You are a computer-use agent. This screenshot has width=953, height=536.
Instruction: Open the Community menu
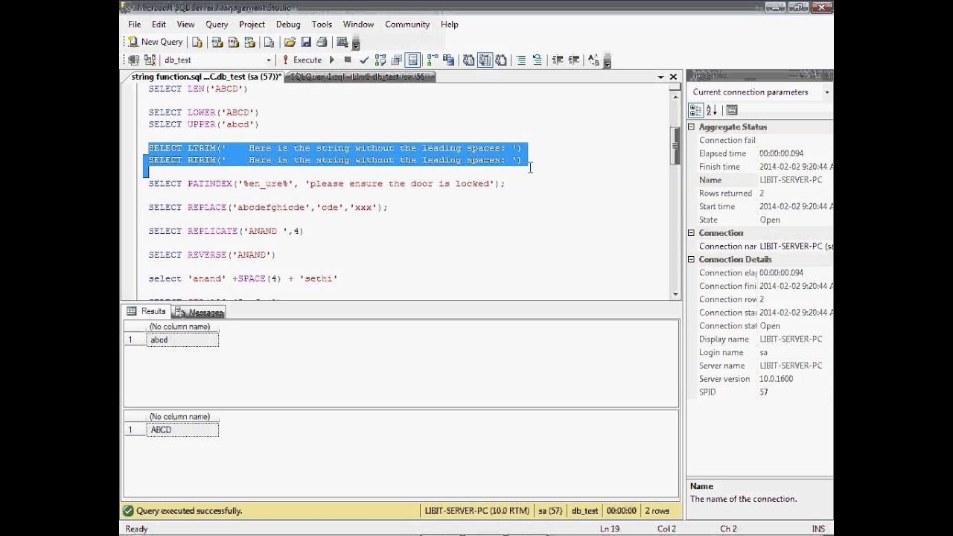coord(407,24)
